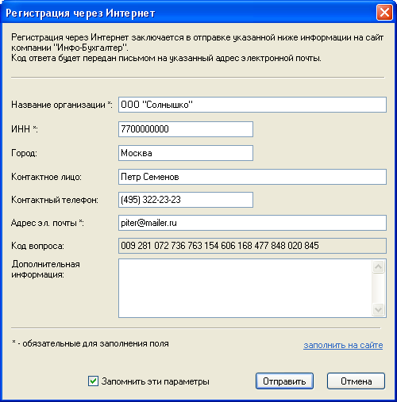Click the text area scroll down arrow
This screenshot has height=402, width=397.
click(378, 309)
